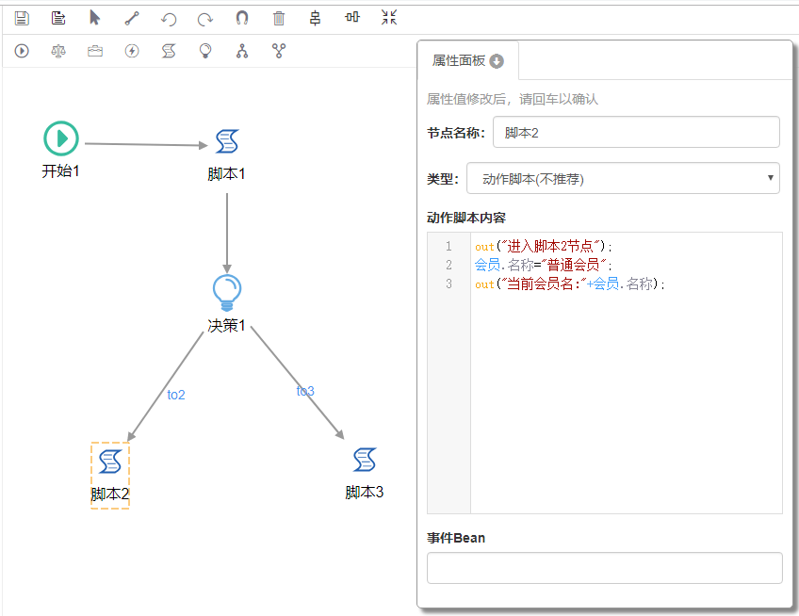This screenshot has width=799, height=616.
Task: Add a script node from palette
Action: pos(169,51)
